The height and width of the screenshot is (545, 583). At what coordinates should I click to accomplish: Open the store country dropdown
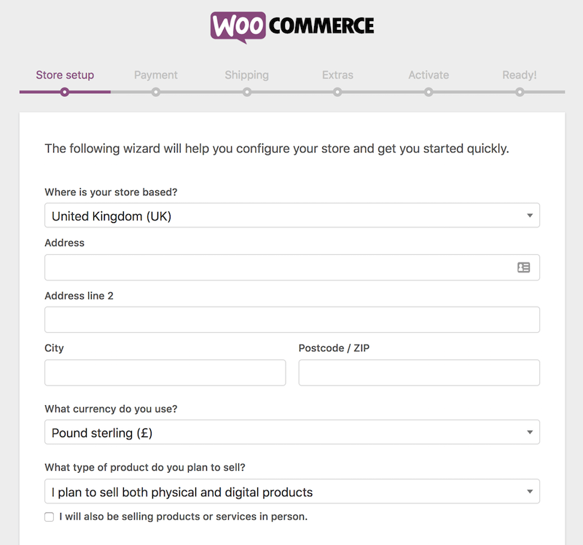coord(291,216)
